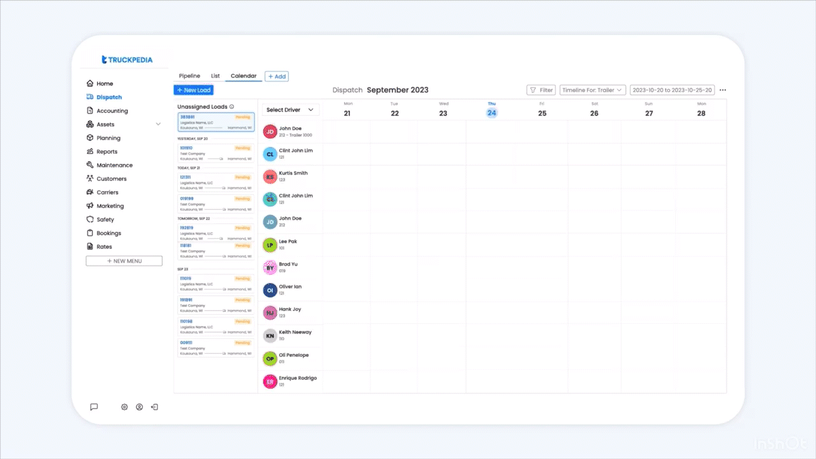
Task: Click the date range input field
Action: [671, 91]
